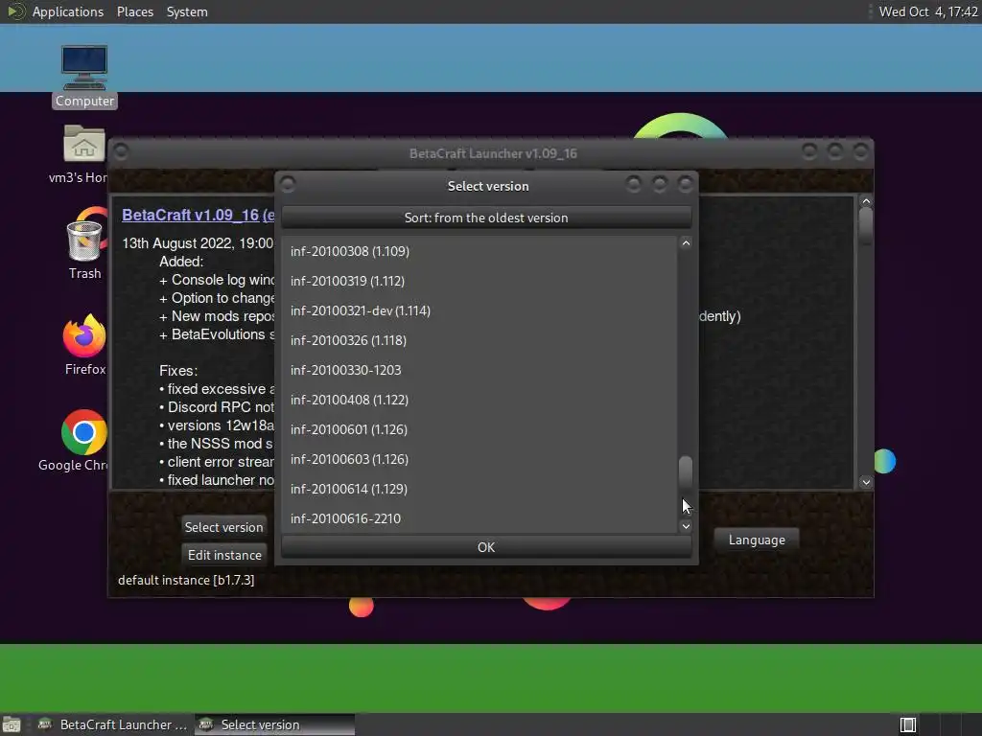Click the version list scroll down arrow
Screen dimensions: 982x736
coord(686,526)
